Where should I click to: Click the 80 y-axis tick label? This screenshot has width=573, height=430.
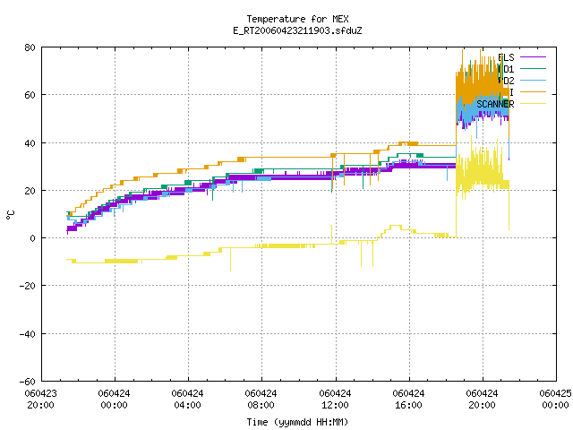tap(30, 47)
